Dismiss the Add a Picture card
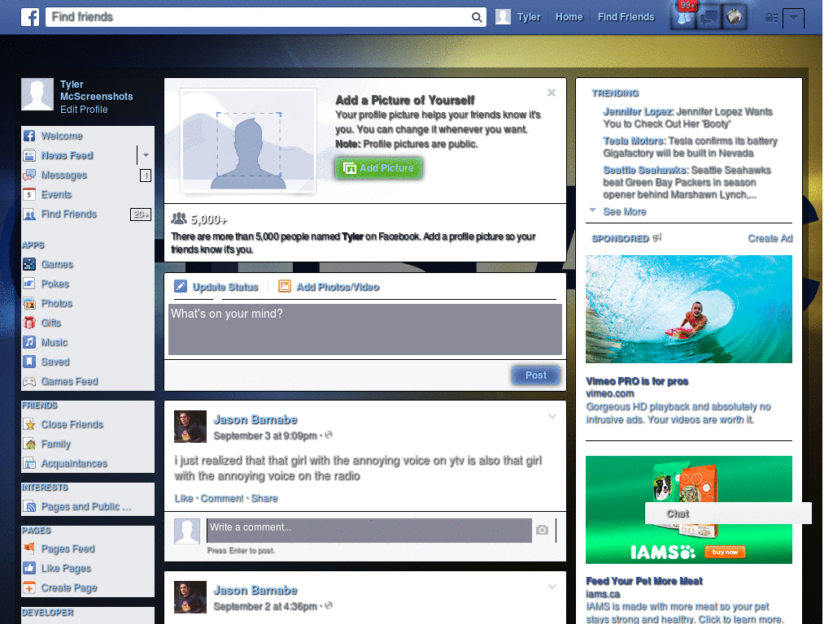833x624 pixels. pyautogui.click(x=552, y=93)
